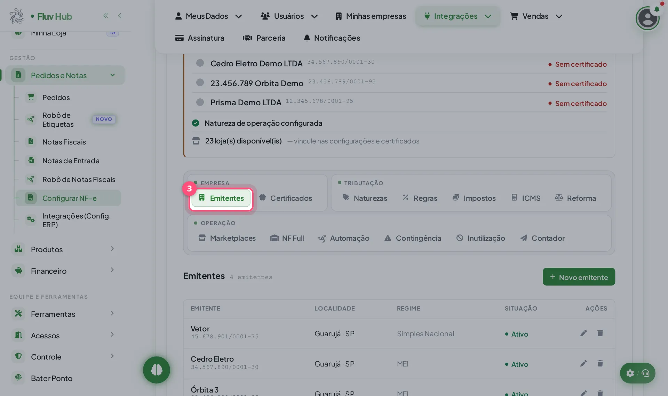Viewport: 668px width, 396px height.
Task: Open the Marketplaces tab
Action: point(227,238)
